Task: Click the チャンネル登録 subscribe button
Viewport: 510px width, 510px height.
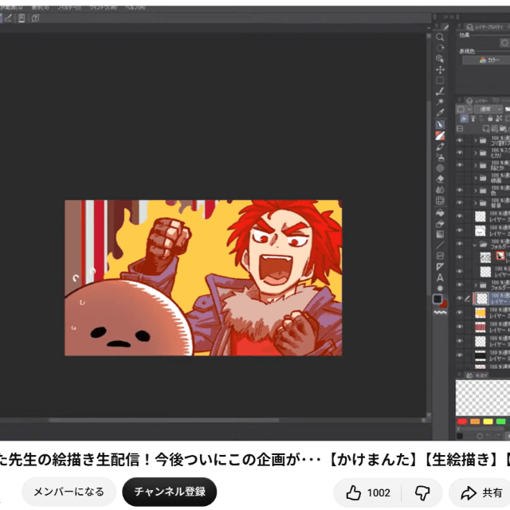Action: [x=170, y=492]
